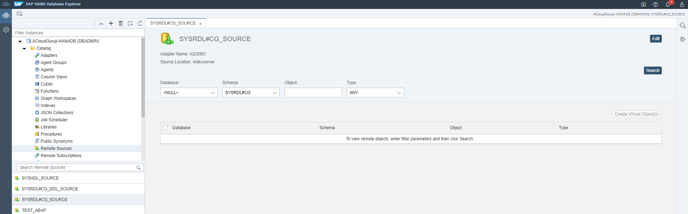Open the Schema dropdown showing SYSRDL#CG
Viewport: 688px width, 214px height.
coord(251,93)
